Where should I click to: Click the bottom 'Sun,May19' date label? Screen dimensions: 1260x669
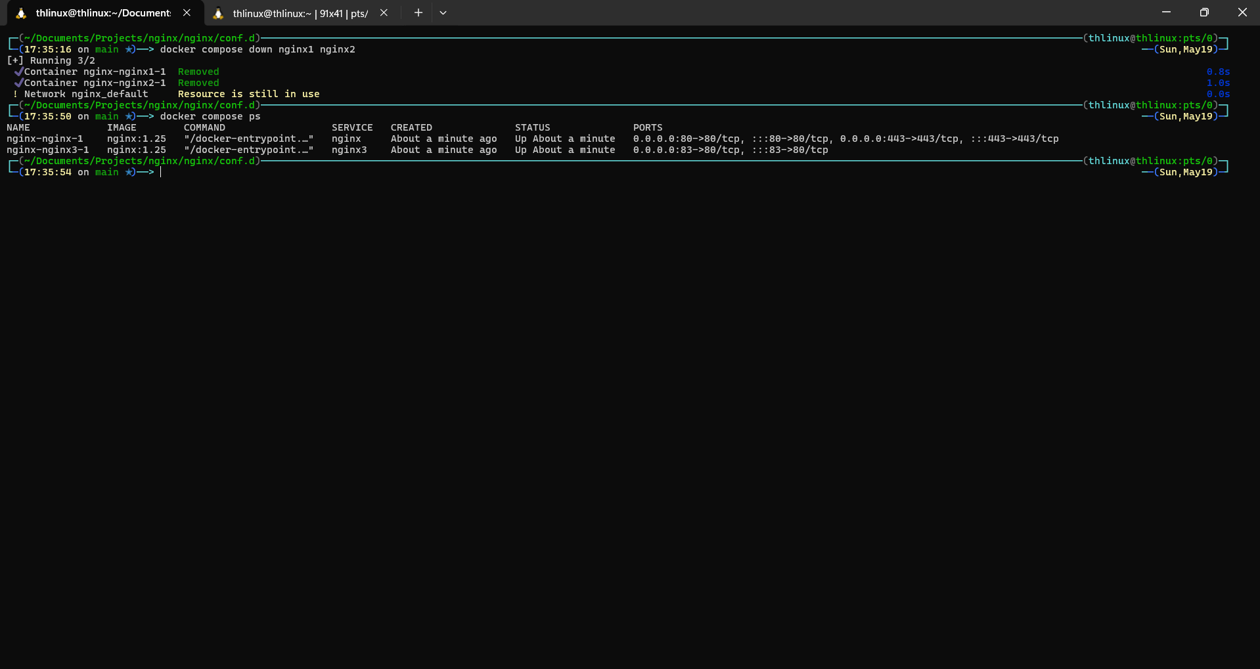click(1186, 172)
